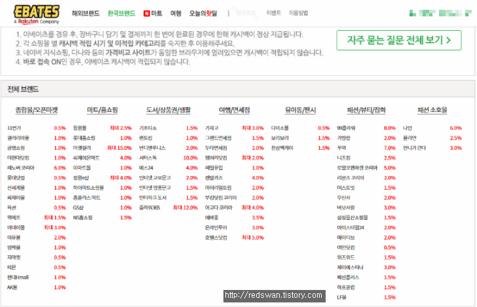Open the 마켓컬리 store link

[x=82, y=148]
